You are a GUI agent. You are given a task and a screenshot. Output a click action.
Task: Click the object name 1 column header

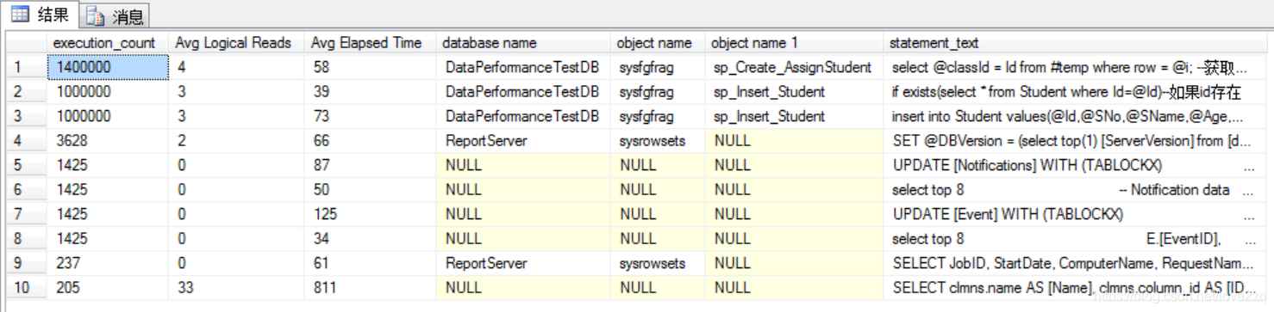[794, 42]
